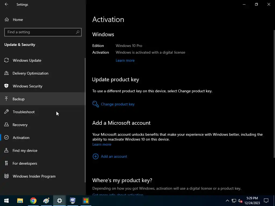Image resolution: width=275 pixels, height=206 pixels.
Task: Open File Explorer from the taskbar
Action: tap(20, 201)
